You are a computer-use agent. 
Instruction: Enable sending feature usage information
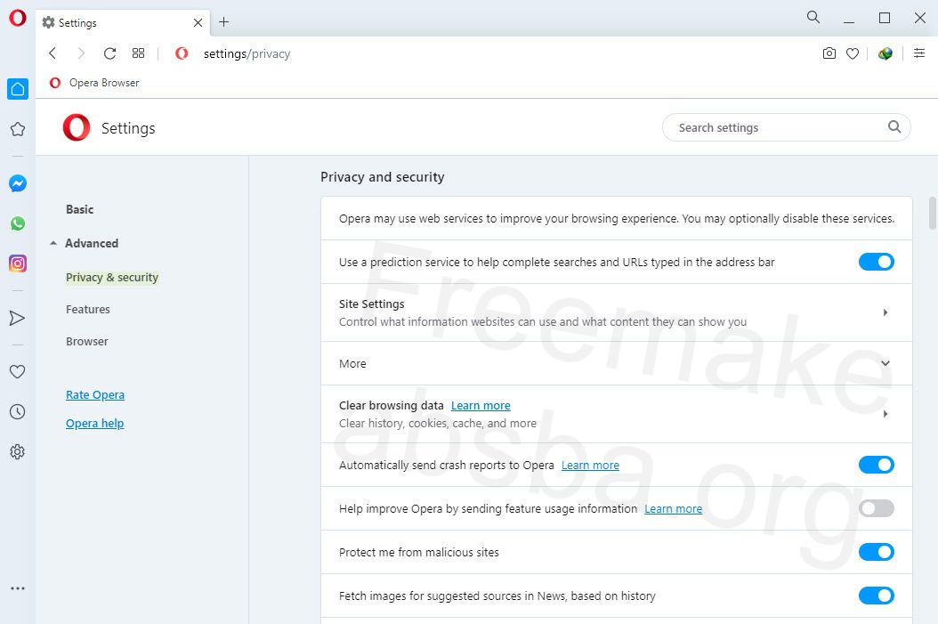tap(877, 508)
